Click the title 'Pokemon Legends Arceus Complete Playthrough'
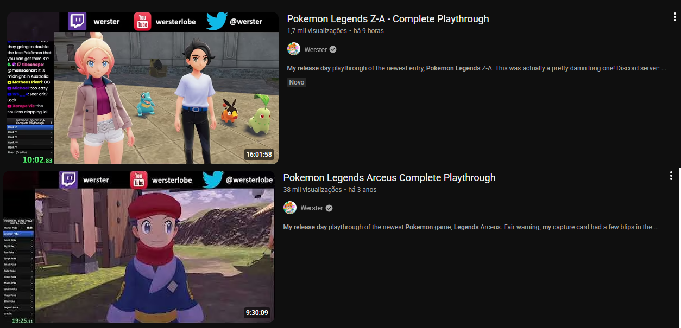This screenshot has width=681, height=328. coord(389,178)
